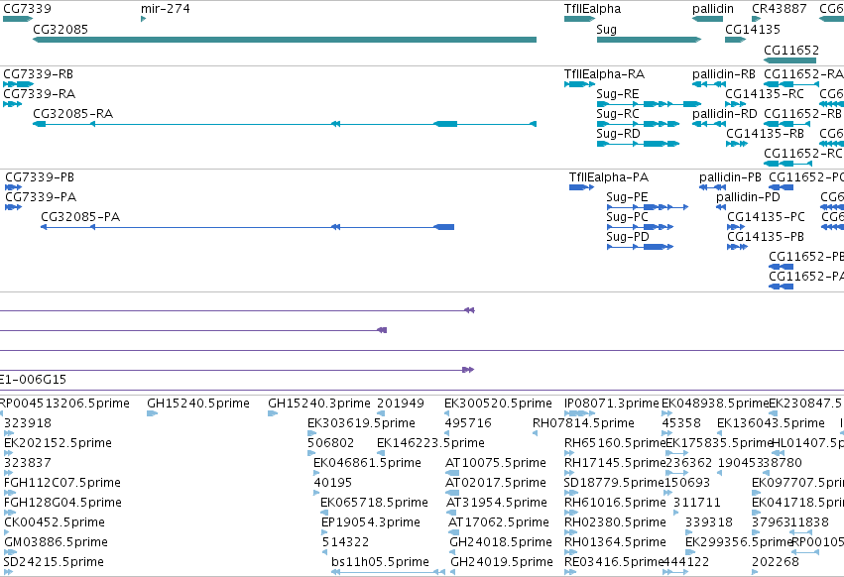Click the pallidin-PB protein
Viewport: 844px width, 577px height.
(x=713, y=187)
